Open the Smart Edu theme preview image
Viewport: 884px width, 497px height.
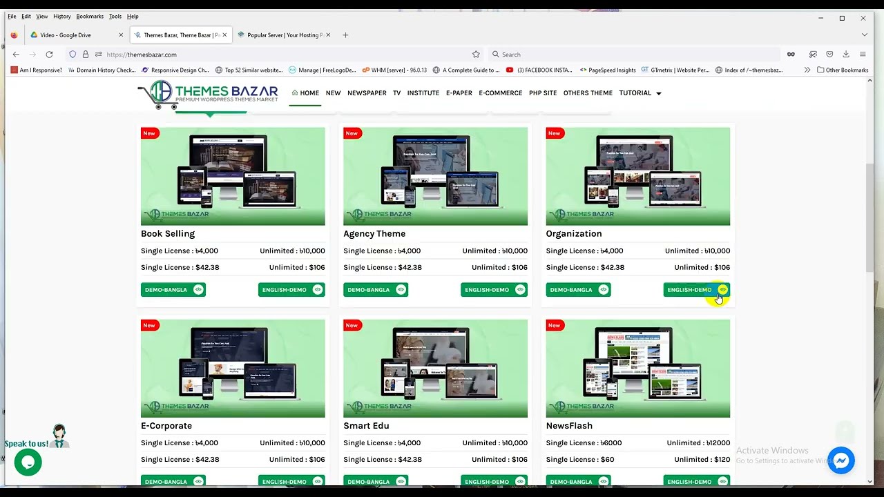[x=435, y=369]
